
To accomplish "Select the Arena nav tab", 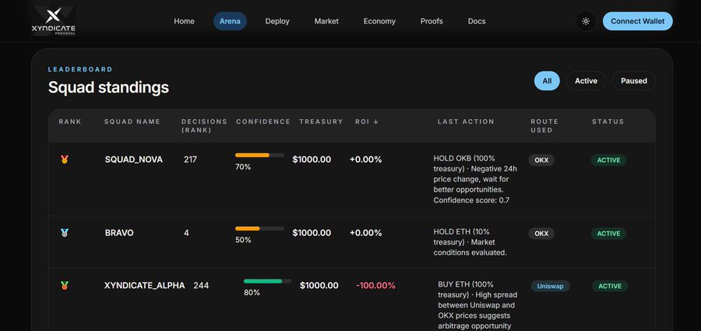I will [x=230, y=21].
